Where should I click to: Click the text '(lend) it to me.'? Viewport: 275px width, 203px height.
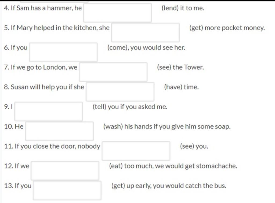(183, 8)
